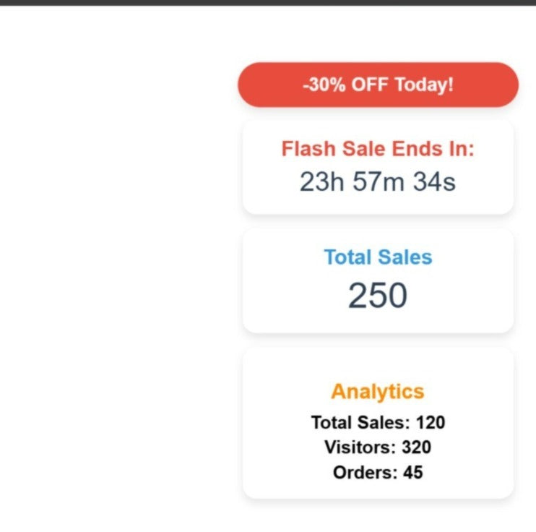
Task: Click the seconds value "34s" in countdown
Action: pyautogui.click(x=434, y=182)
